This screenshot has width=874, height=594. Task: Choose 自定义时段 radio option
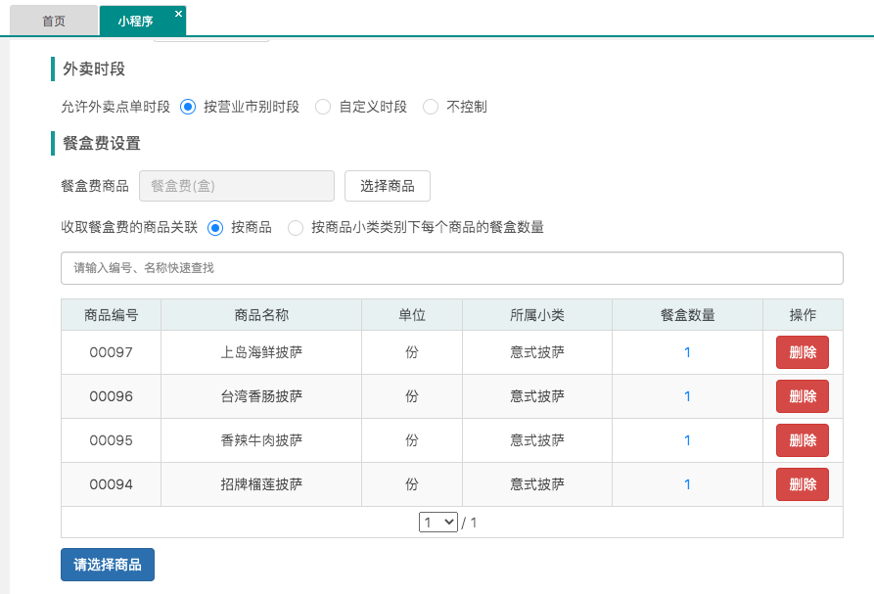coord(323,107)
